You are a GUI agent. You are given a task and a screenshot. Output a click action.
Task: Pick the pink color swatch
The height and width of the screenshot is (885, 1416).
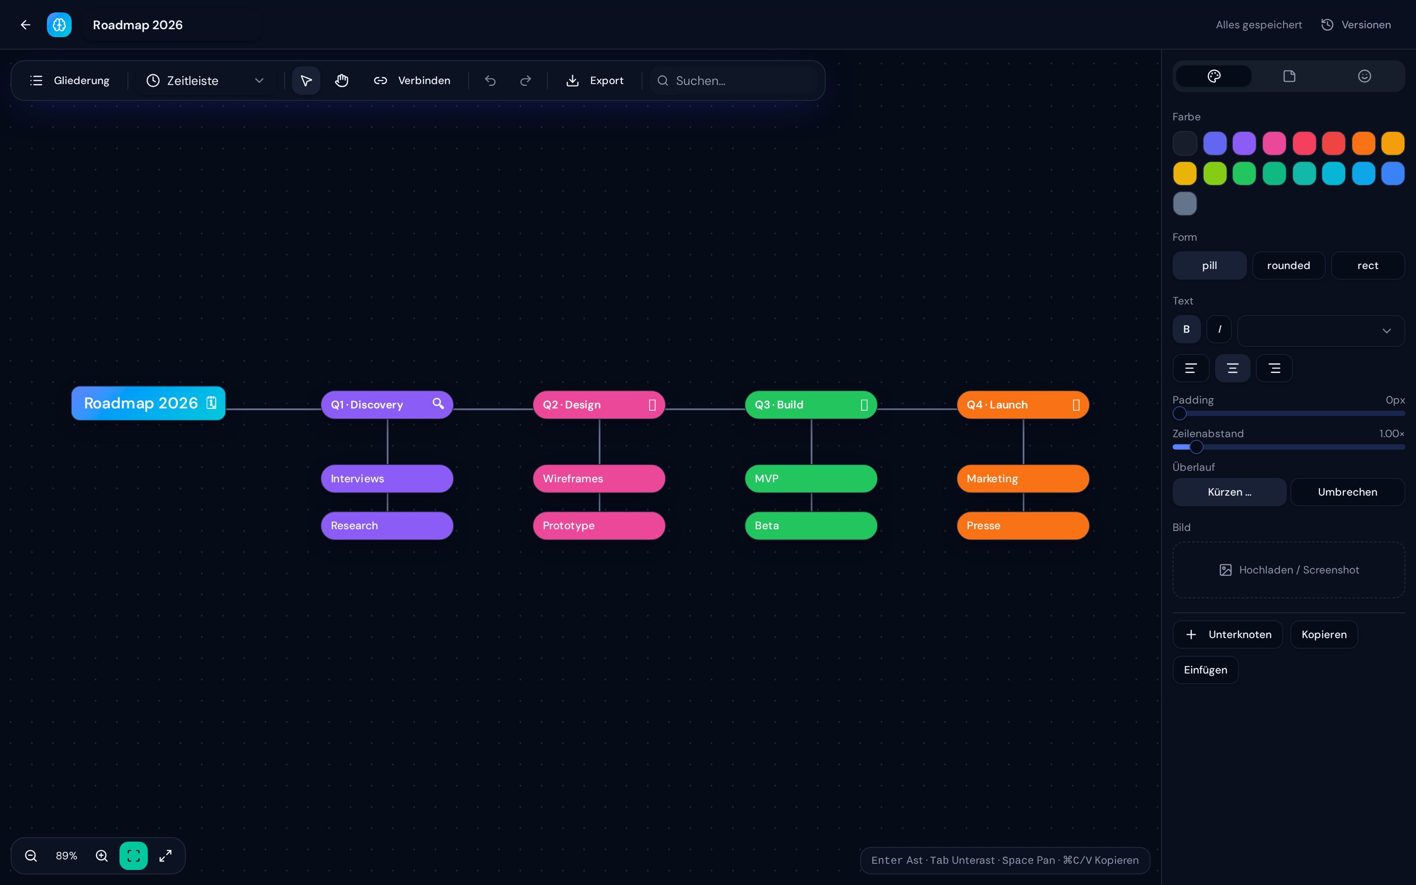[x=1274, y=143]
